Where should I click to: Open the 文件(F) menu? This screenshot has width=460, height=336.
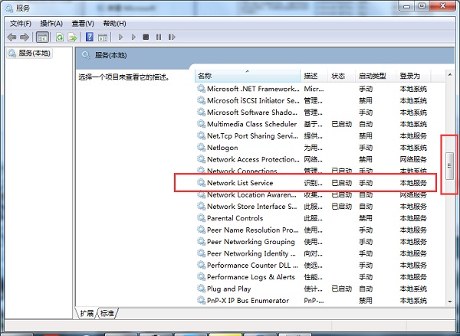(21, 23)
